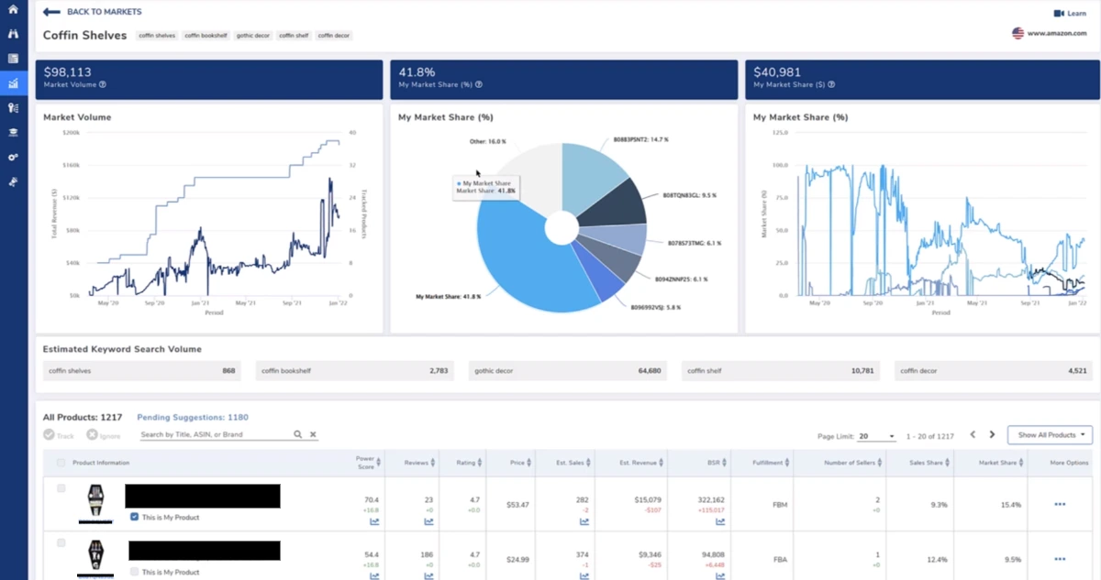Open the binoculars product research icon
This screenshot has width=1101, height=580.
[13, 34]
